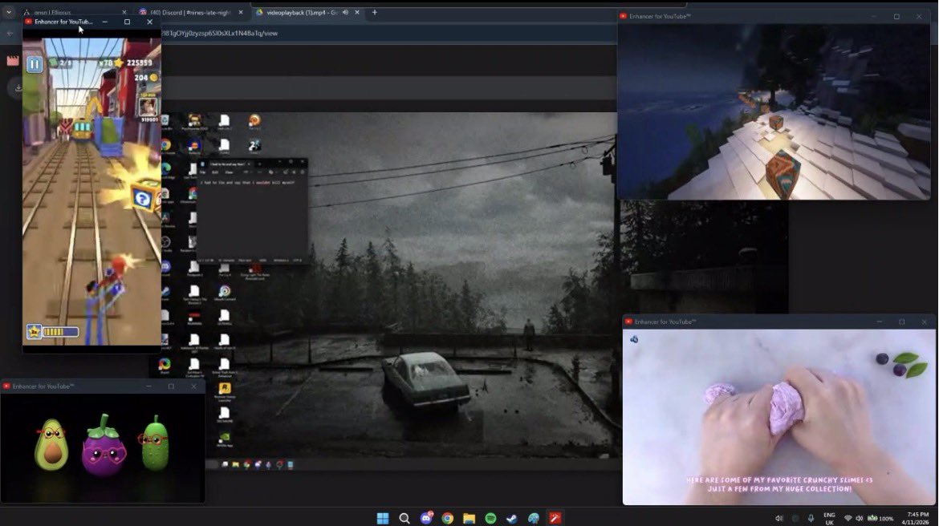This screenshot has width=939, height=526.
Task: Click the avocado character in fruit video
Action: (x=51, y=443)
